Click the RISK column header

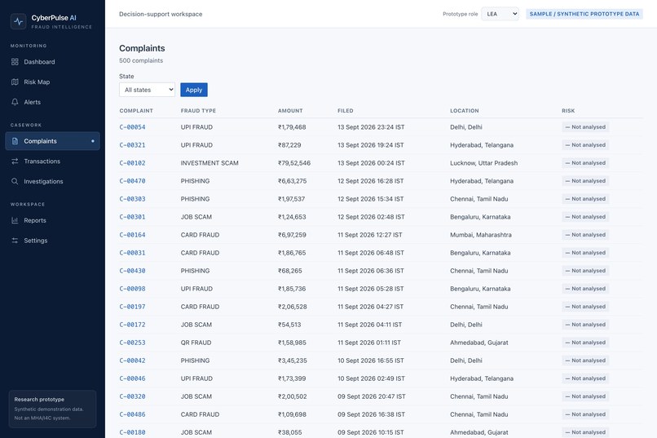568,111
